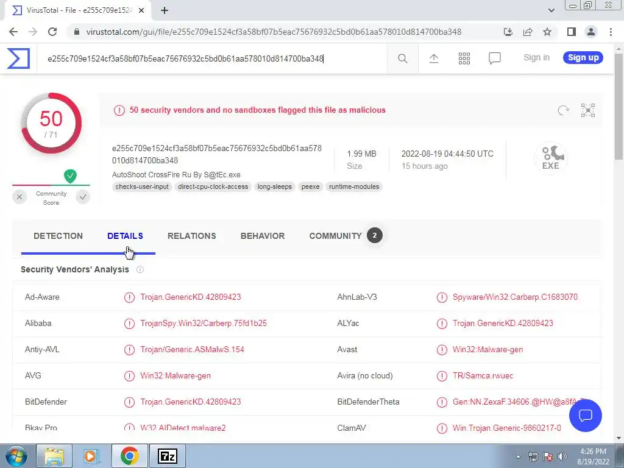This screenshot has height=468, width=624.
Task: Click Chrome icon in taskbar
Action: tap(129, 456)
